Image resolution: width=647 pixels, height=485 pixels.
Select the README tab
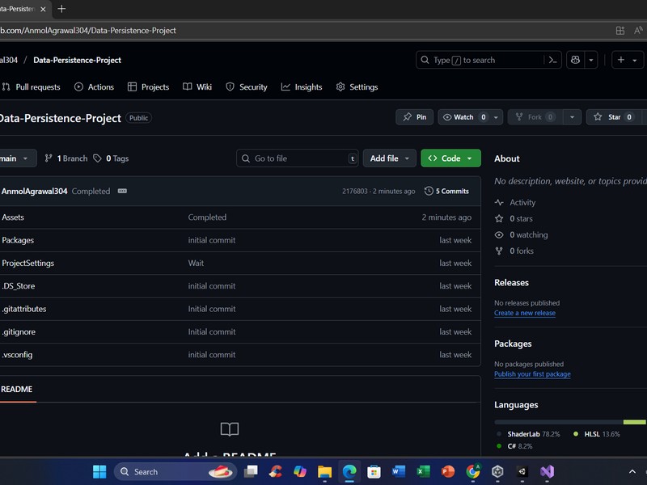pos(16,390)
